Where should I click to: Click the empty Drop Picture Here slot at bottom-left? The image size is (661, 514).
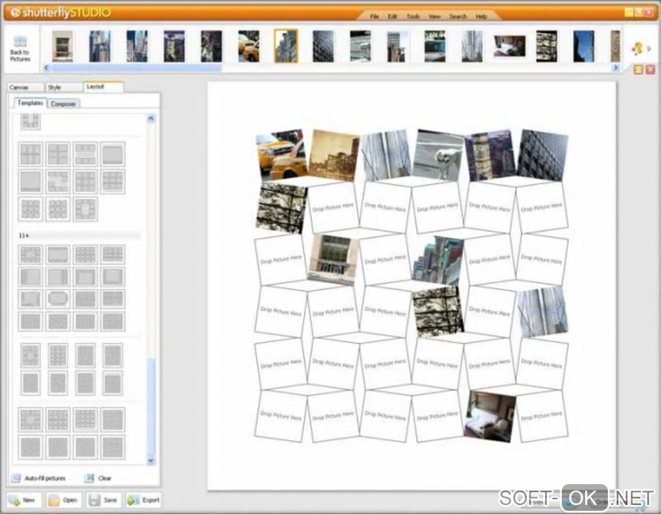(281, 415)
